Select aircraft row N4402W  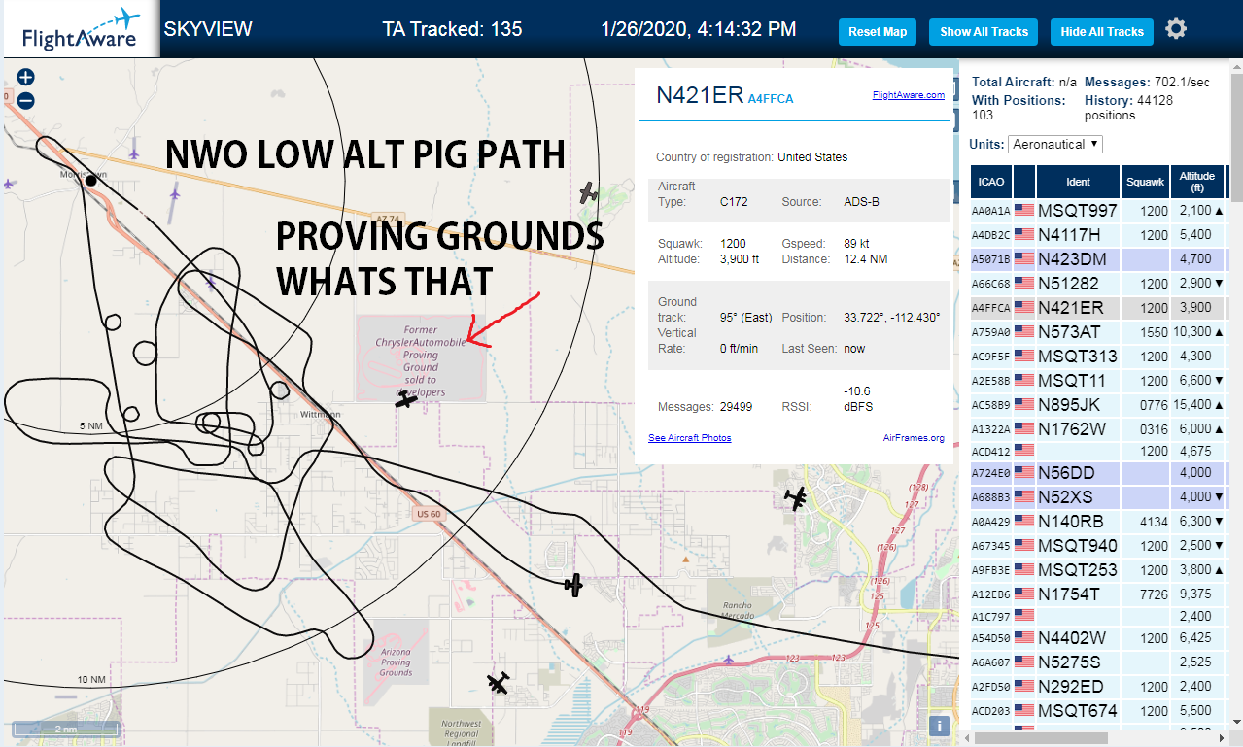coord(1098,638)
